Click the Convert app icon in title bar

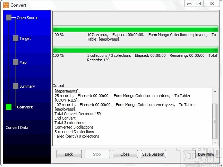(6, 5)
